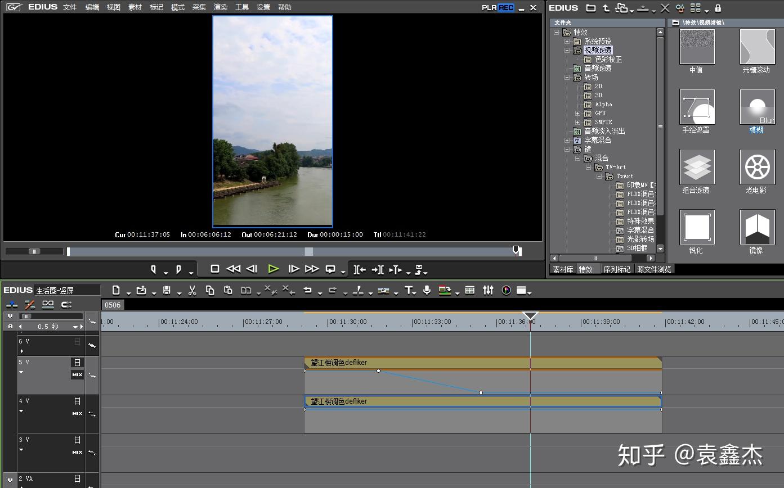
Task: Step to next frame button
Action: pos(293,269)
